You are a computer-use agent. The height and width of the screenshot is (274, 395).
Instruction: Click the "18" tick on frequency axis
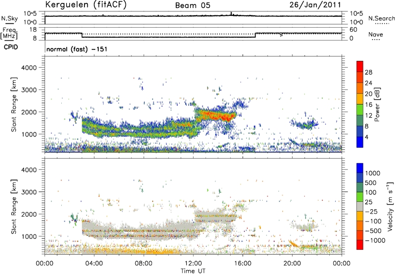coord(33,30)
